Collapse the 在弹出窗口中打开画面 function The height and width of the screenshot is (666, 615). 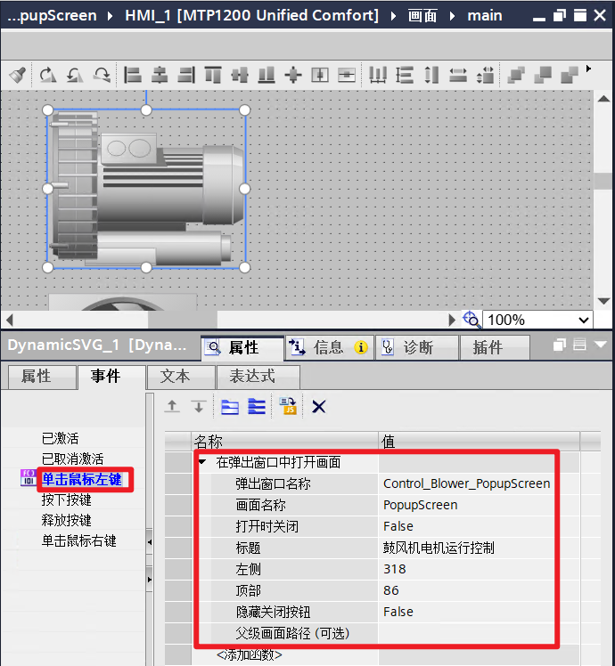pyautogui.click(x=202, y=462)
